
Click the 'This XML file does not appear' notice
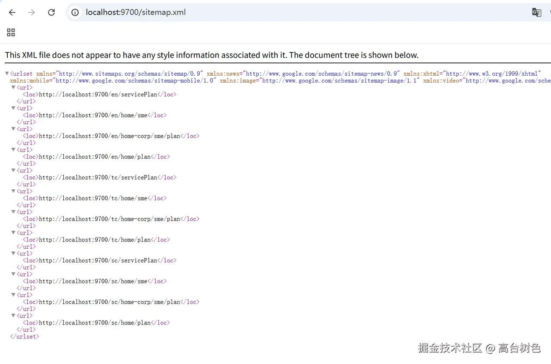pyautogui.click(x=211, y=55)
